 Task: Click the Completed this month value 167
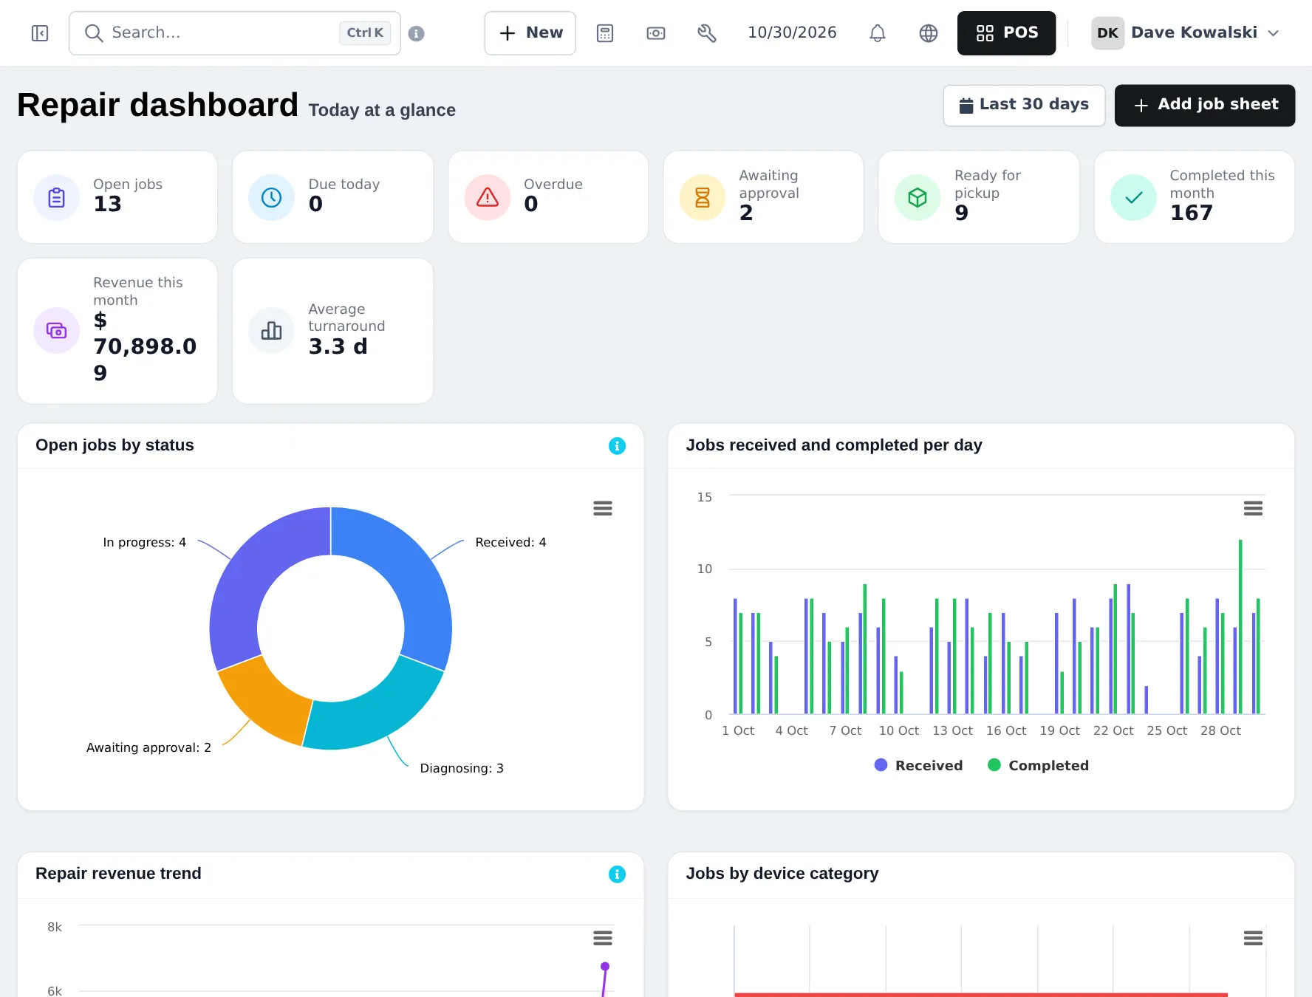(x=1191, y=213)
